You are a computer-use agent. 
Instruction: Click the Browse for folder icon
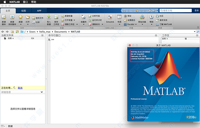(x=17, y=32)
